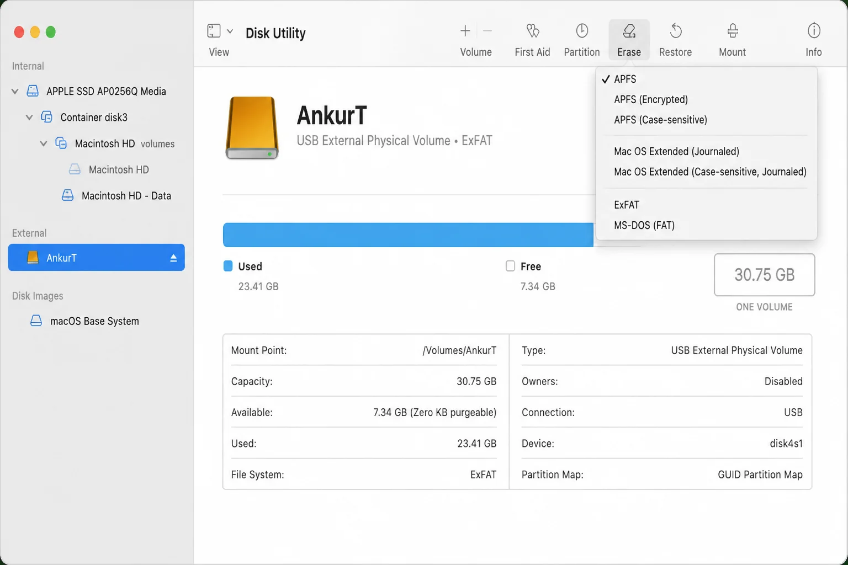Select Container disk3 in sidebar
Viewport: 848px width, 565px height.
[x=94, y=117]
